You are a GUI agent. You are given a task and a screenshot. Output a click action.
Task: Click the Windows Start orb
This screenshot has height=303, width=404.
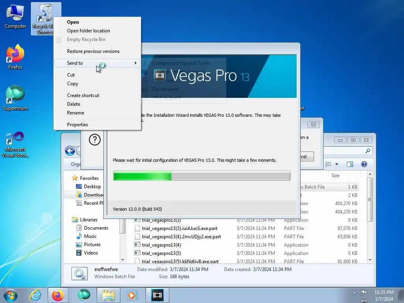pyautogui.click(x=11, y=295)
